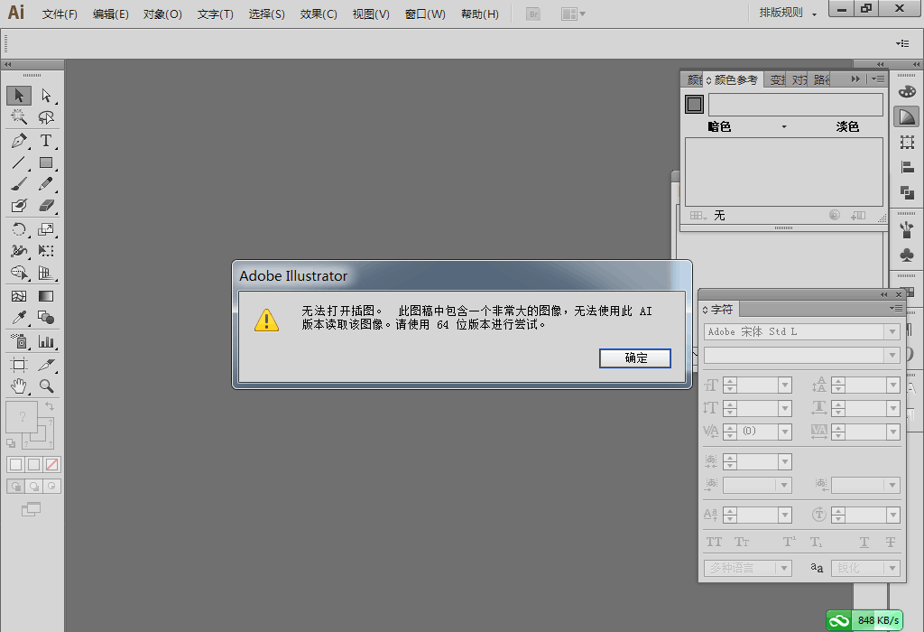This screenshot has width=924, height=632.
Task: Select the Shape Builder tool
Action: pos(19,273)
